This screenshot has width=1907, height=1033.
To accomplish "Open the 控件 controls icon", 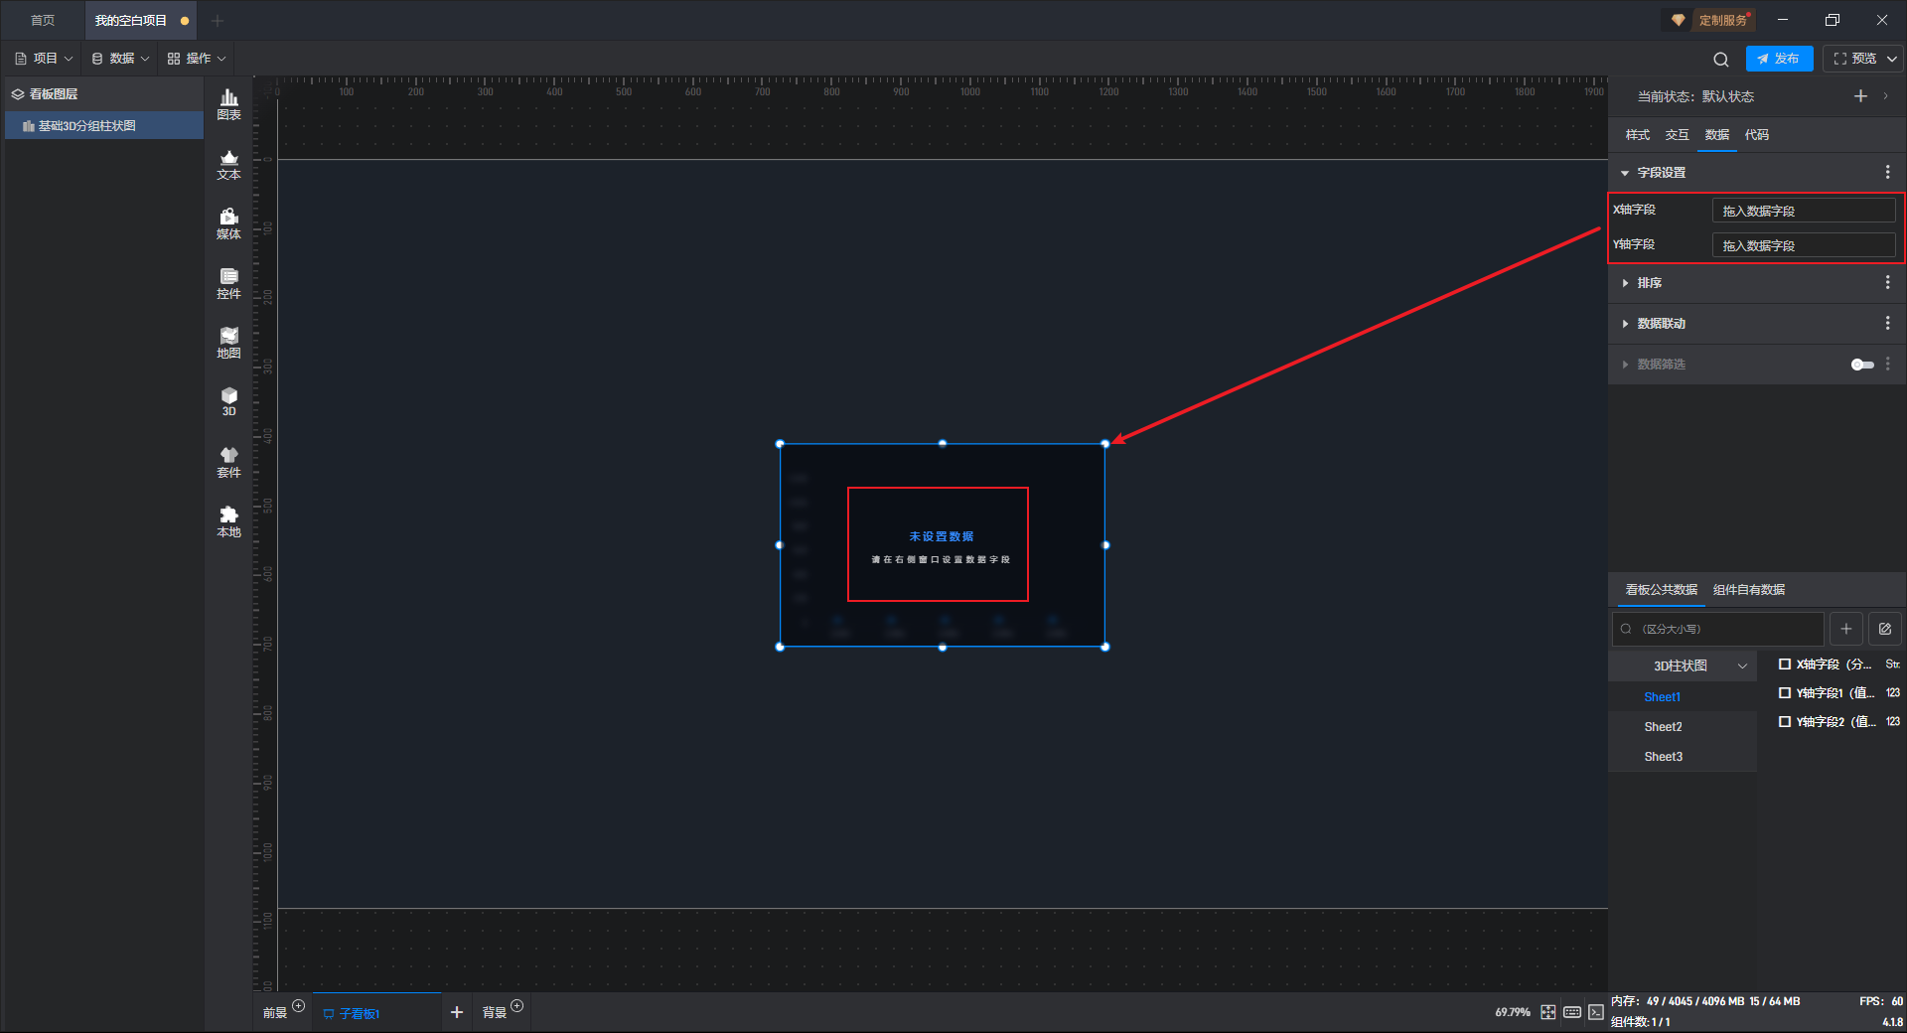I will [228, 283].
